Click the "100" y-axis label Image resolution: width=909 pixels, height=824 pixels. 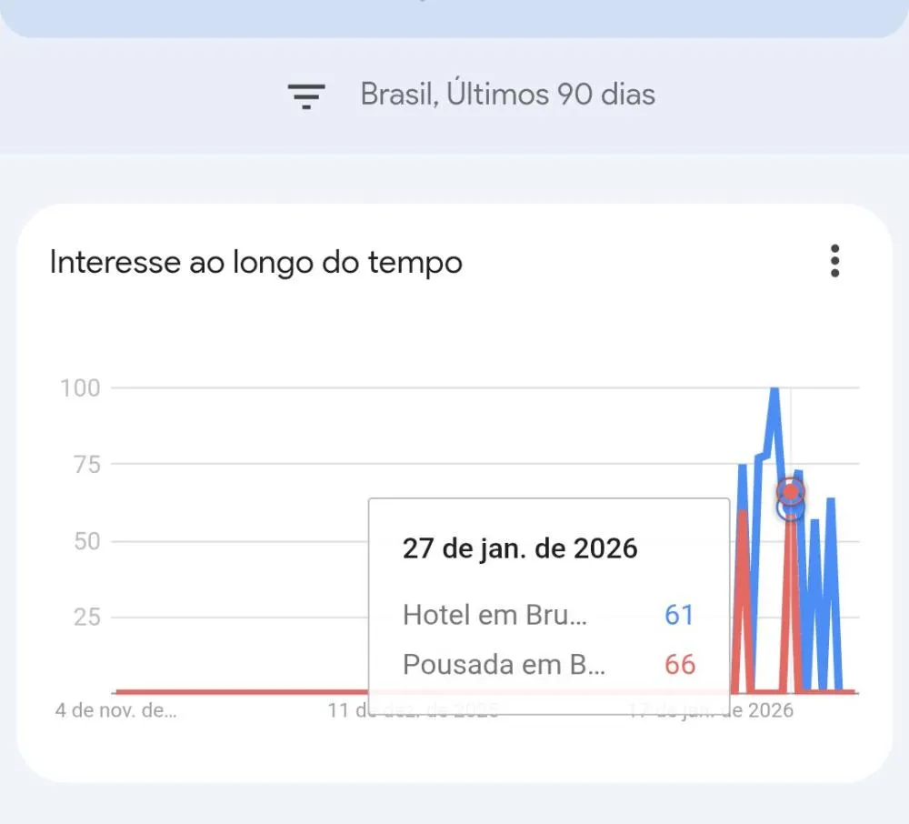tap(80, 388)
